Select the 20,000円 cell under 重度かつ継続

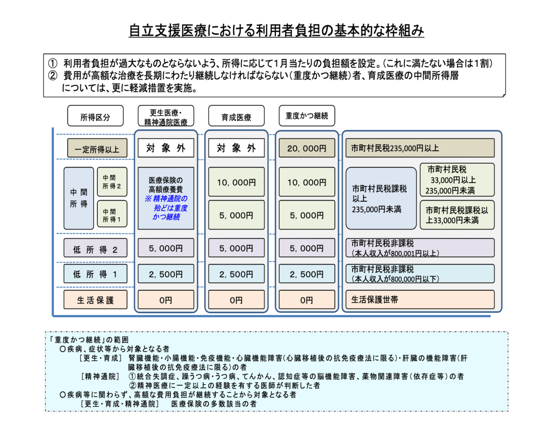[306, 148]
